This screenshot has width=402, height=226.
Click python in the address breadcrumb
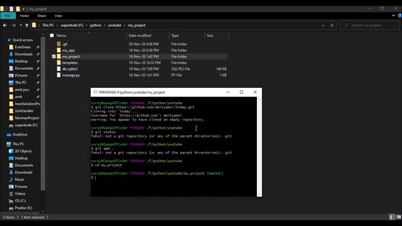95,25
